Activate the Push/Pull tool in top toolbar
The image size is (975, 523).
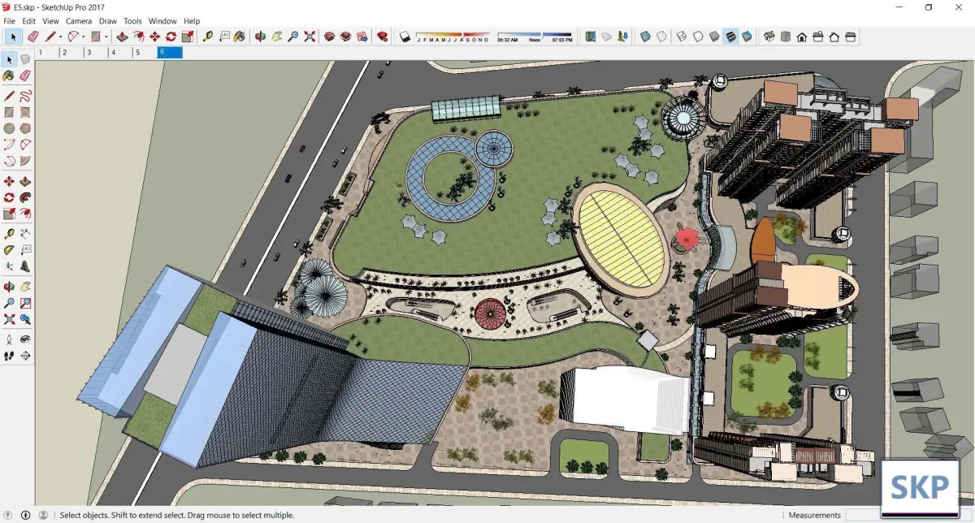pos(122,37)
